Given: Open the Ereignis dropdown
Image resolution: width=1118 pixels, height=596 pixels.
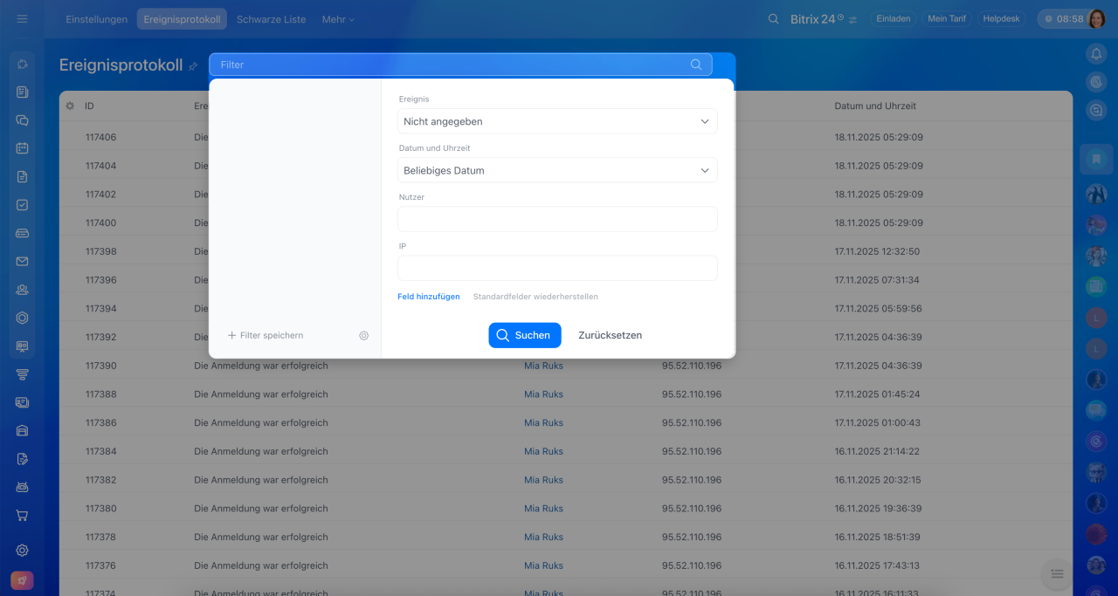Looking at the screenshot, I should tap(557, 121).
